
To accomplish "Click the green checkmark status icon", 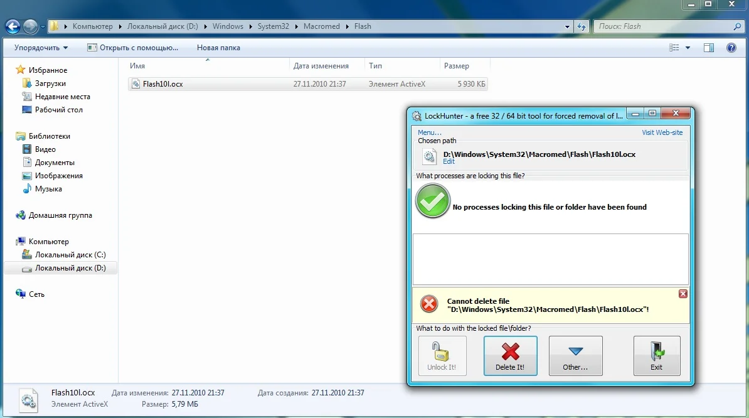I will pos(433,201).
